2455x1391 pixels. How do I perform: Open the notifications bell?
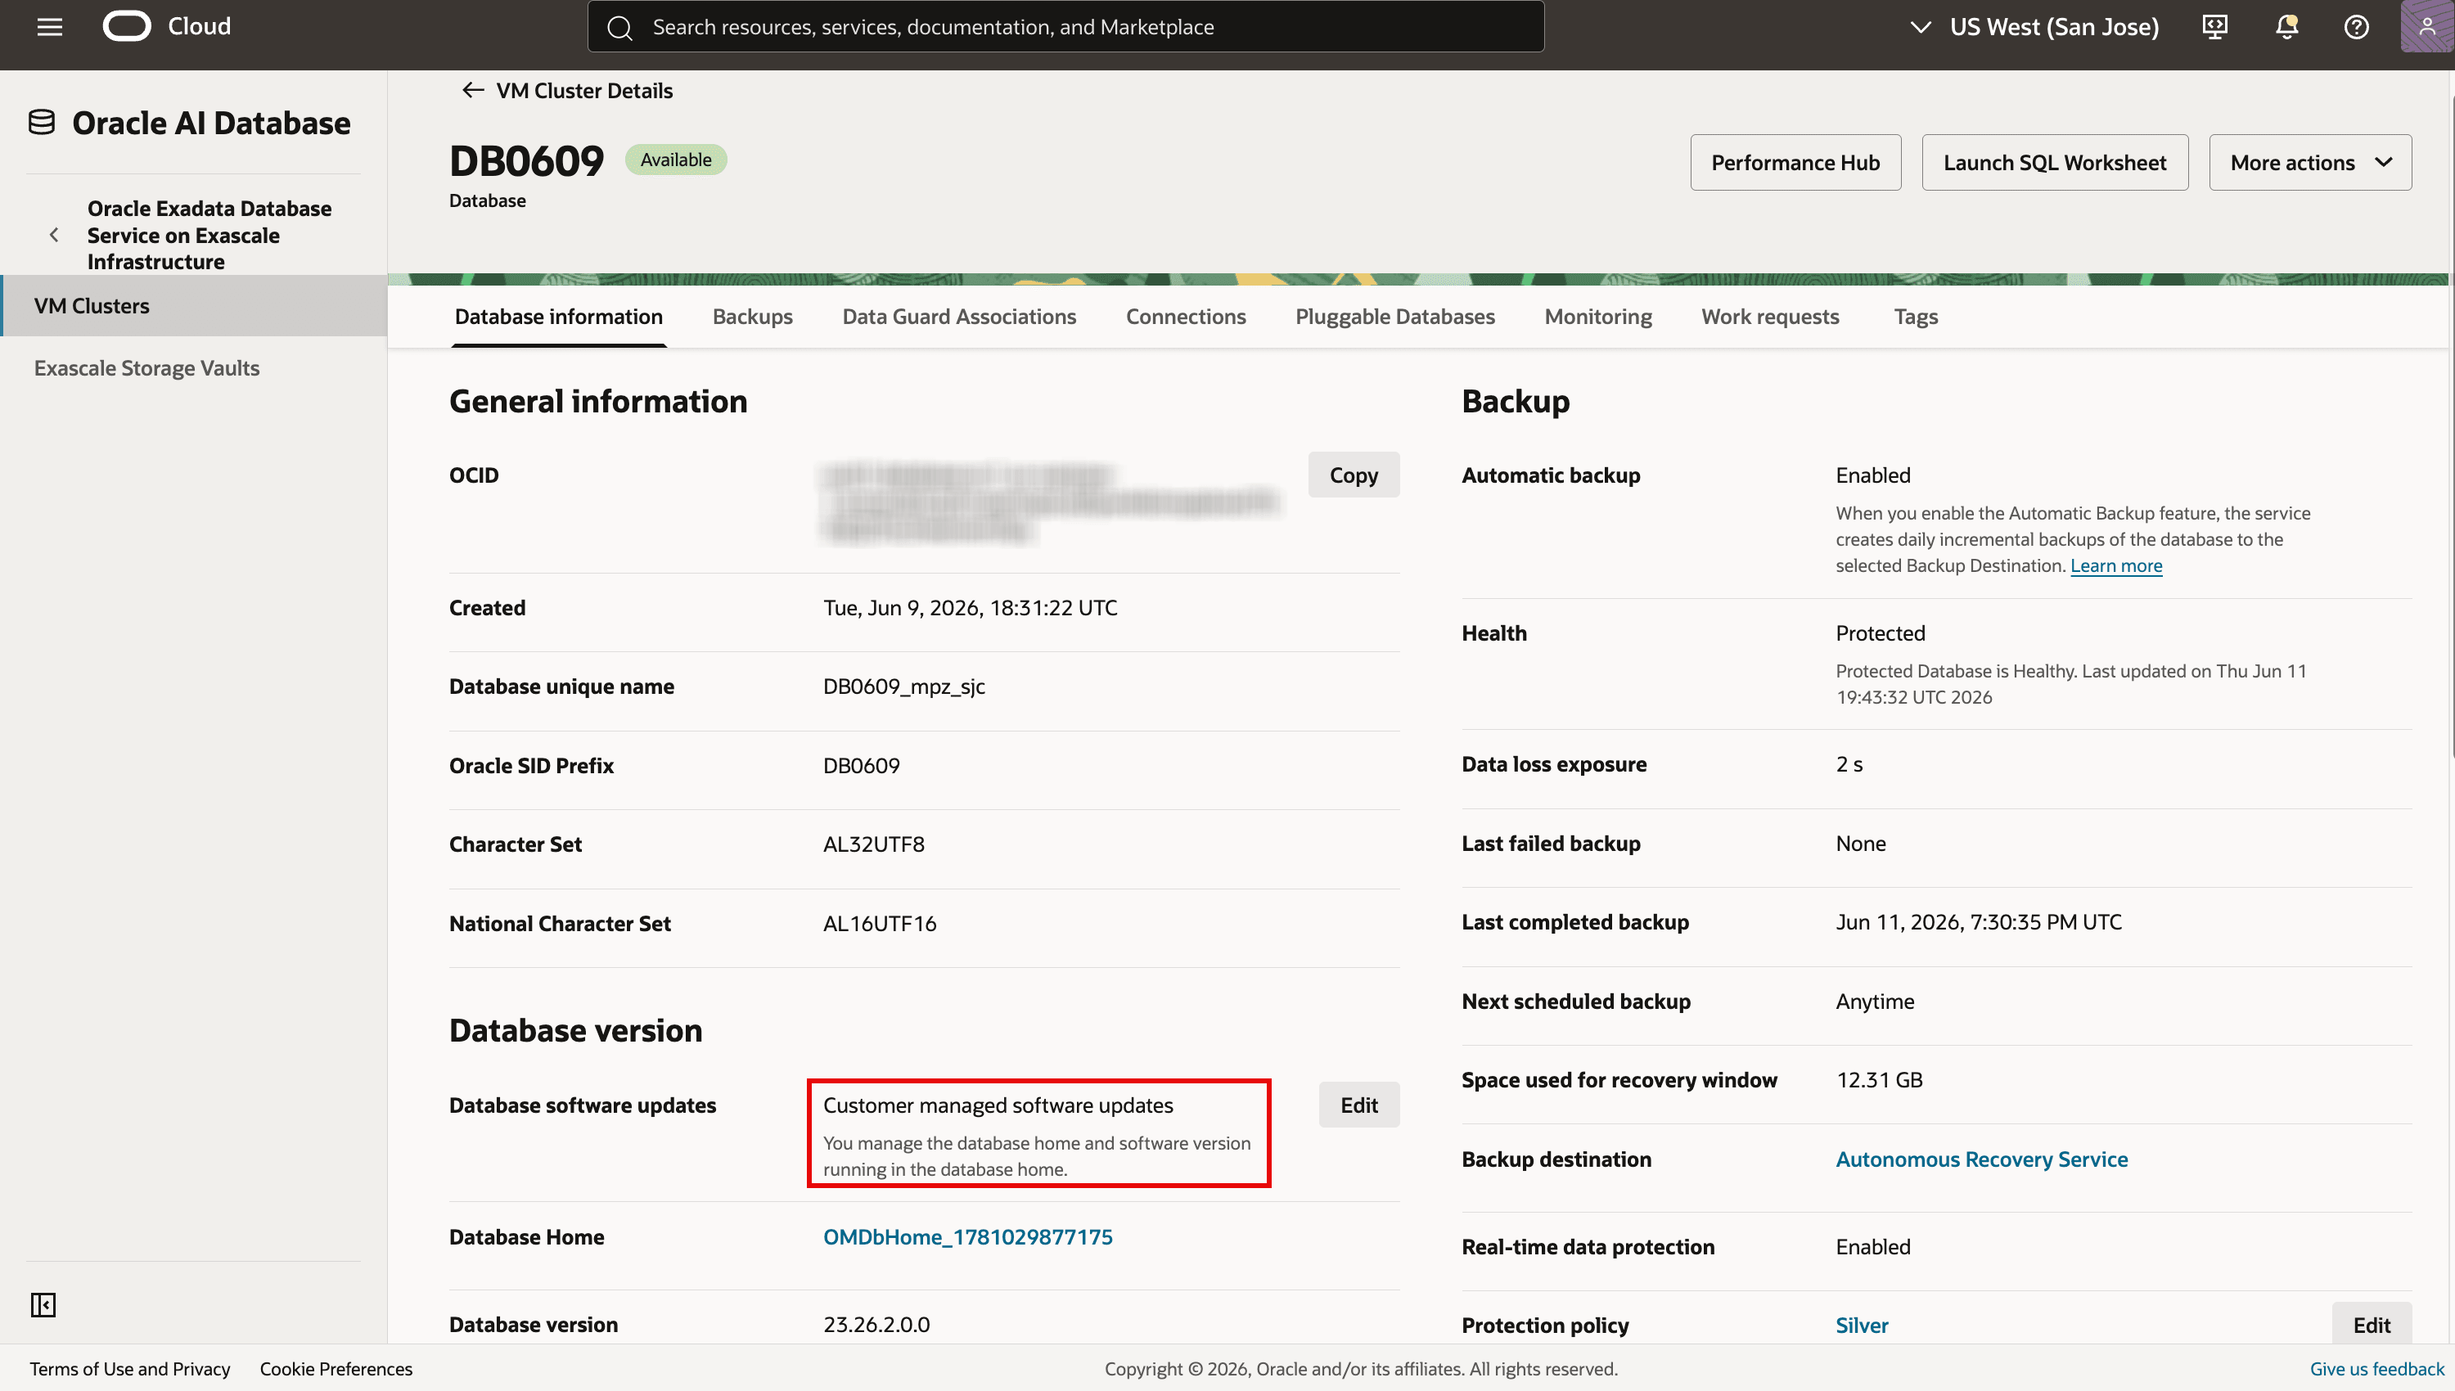(x=2286, y=27)
